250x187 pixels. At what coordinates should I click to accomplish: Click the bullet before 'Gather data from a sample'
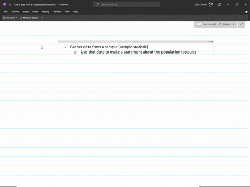tap(65, 47)
